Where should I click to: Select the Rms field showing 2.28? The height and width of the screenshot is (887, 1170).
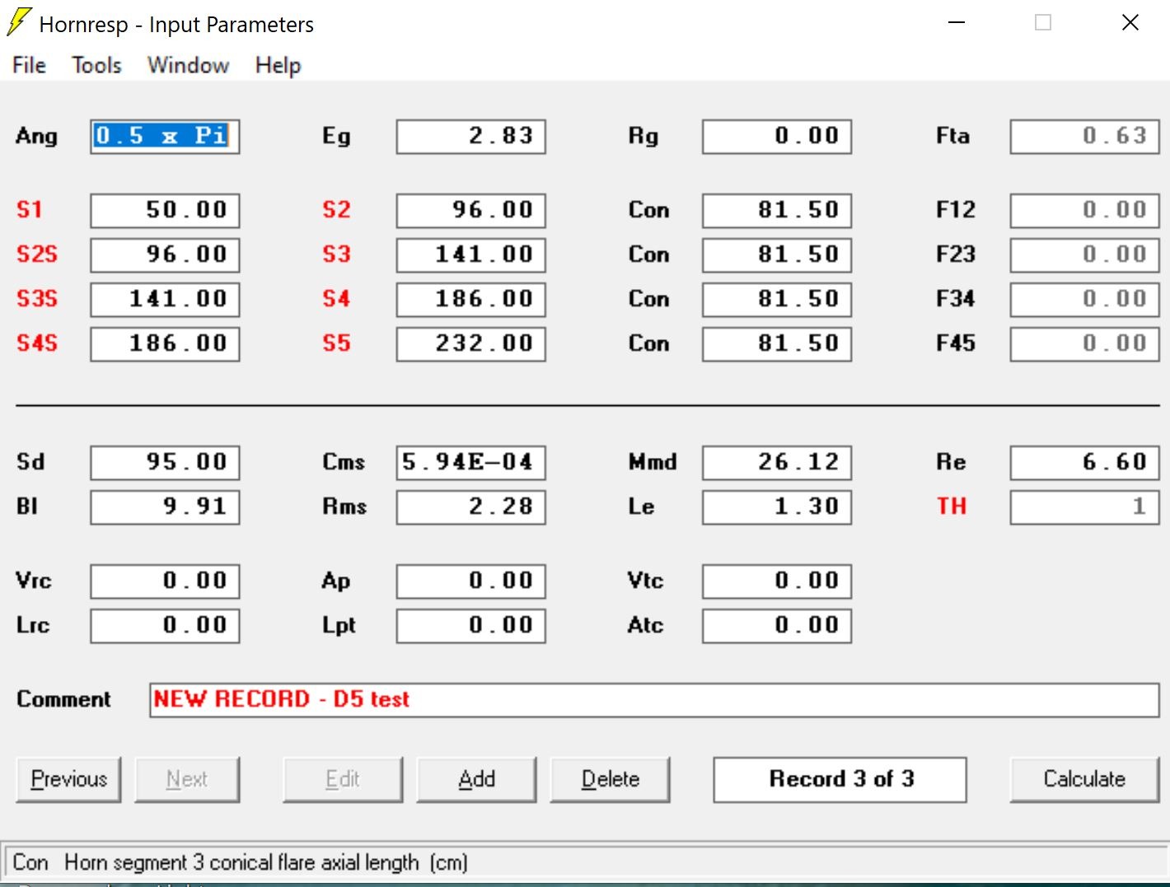471,507
